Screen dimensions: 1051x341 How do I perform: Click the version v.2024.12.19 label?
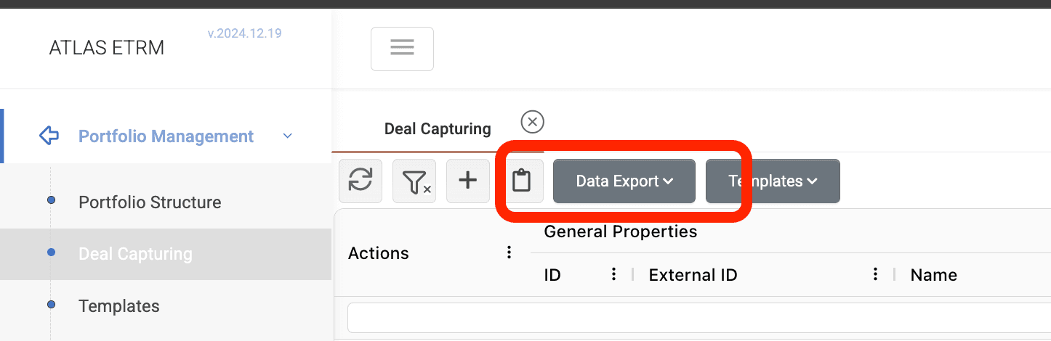point(244,33)
